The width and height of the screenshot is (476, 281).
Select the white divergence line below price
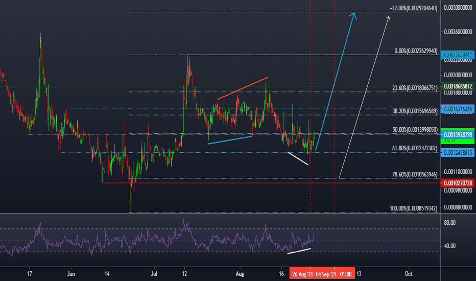[298, 158]
